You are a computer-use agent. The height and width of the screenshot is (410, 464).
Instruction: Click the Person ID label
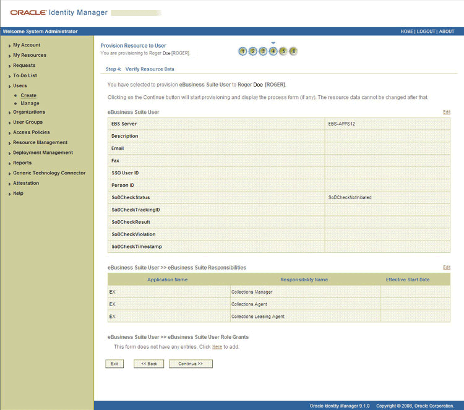tap(122, 185)
